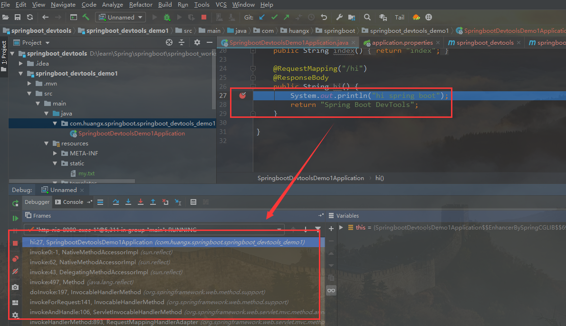Click the camera thread dump icon
The height and width of the screenshot is (326, 566).
point(15,288)
